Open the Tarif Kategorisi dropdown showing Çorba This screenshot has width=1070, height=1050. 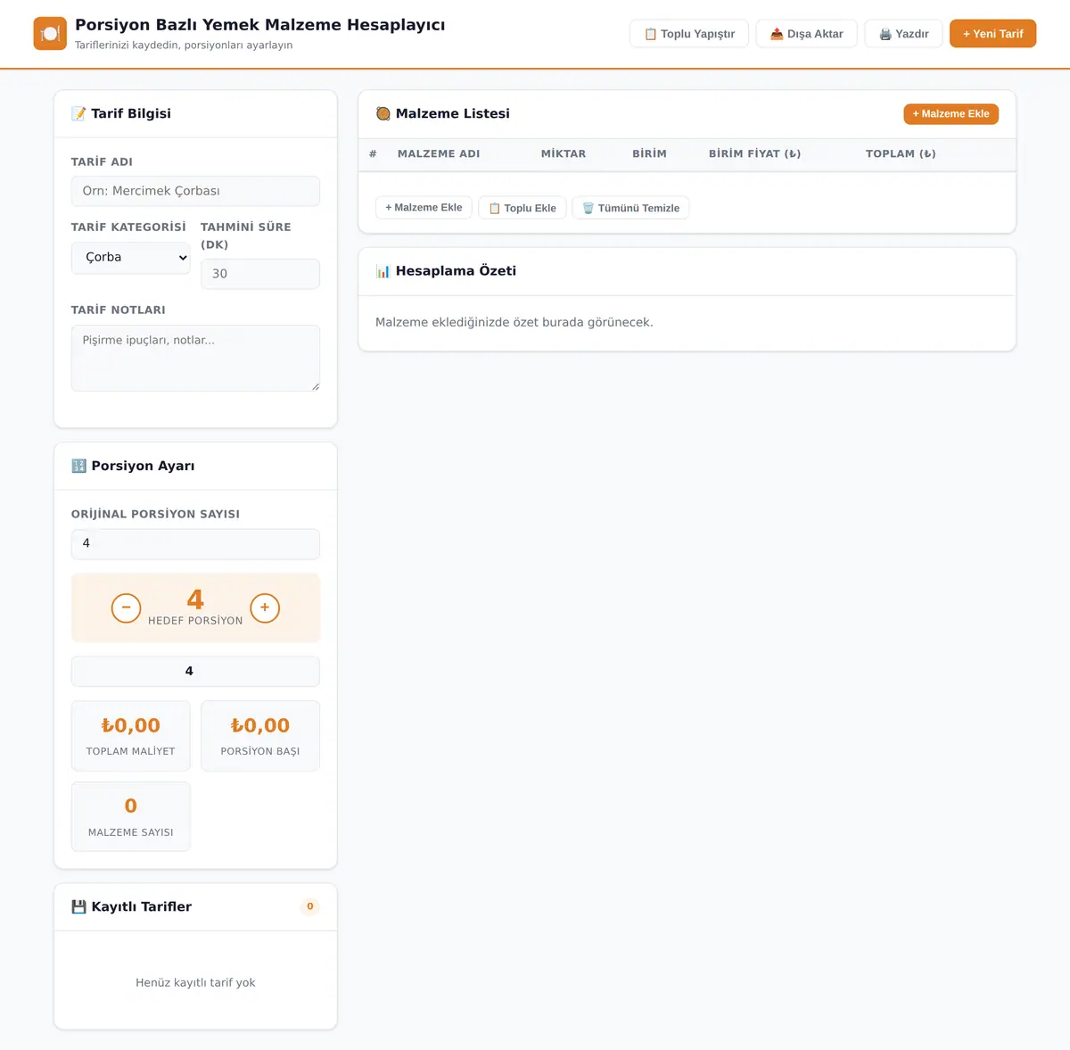tap(131, 258)
